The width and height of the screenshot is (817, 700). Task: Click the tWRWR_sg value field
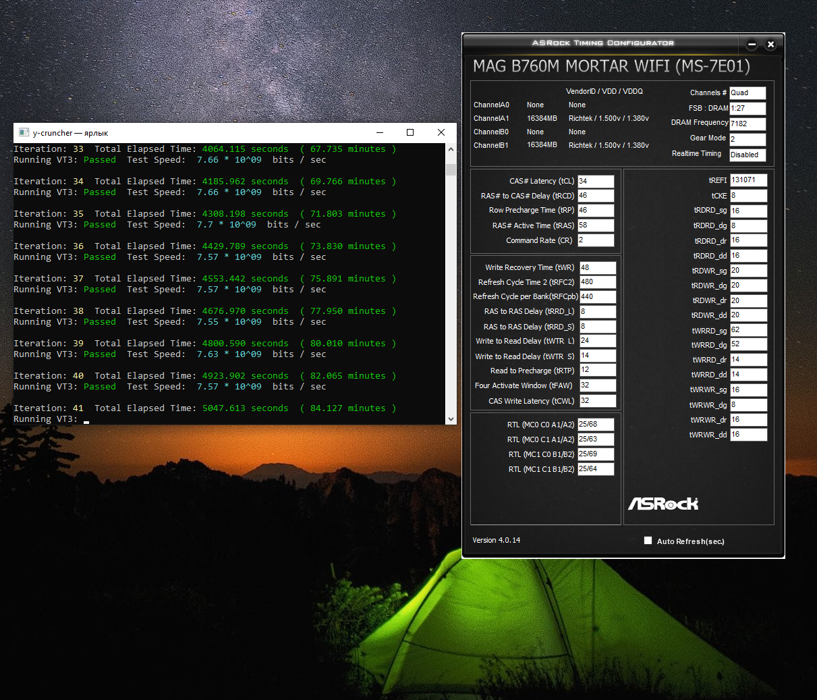748,390
